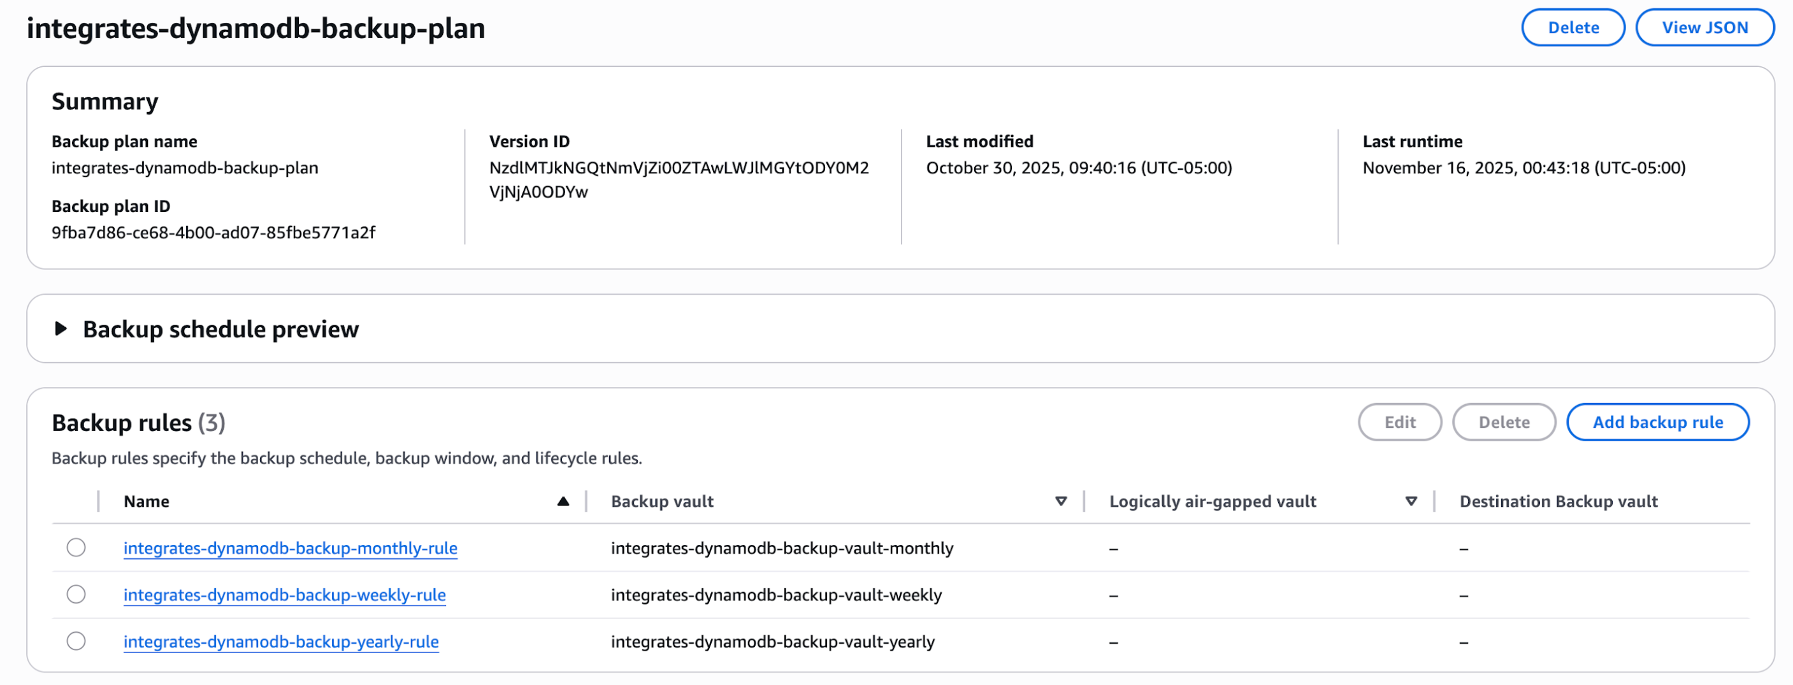1793x685 pixels.
Task: Click Add backup rule
Action: click(x=1657, y=422)
